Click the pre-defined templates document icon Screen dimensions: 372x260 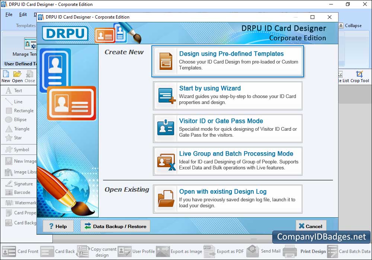click(166, 61)
